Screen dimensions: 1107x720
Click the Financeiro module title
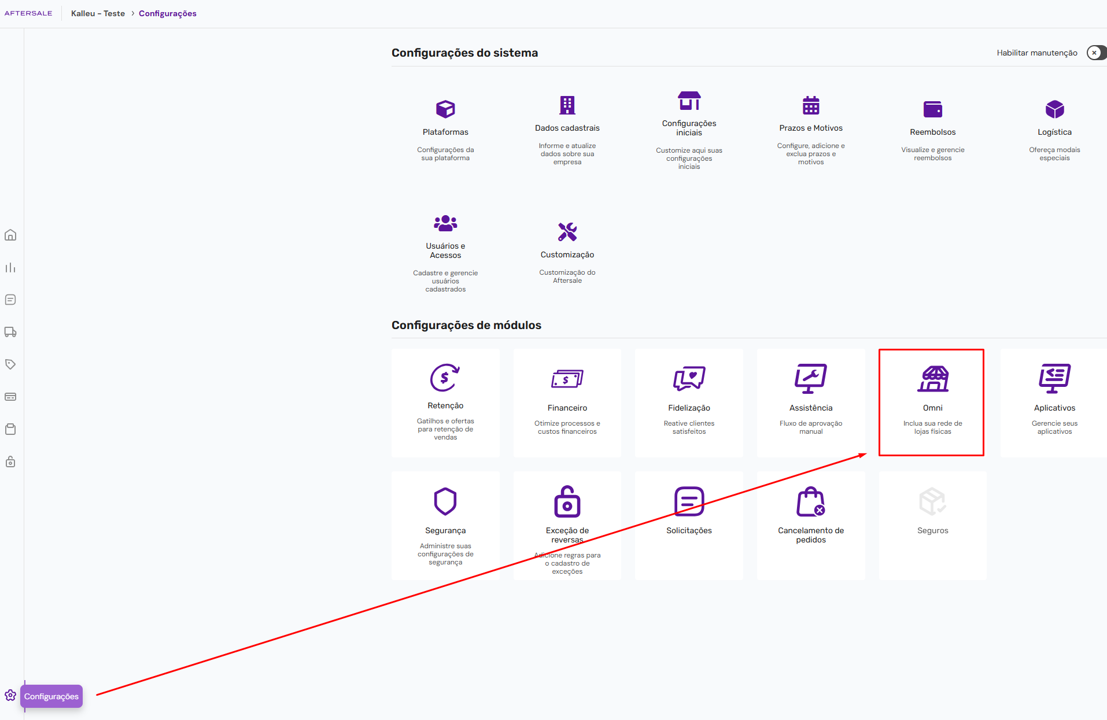pos(567,408)
